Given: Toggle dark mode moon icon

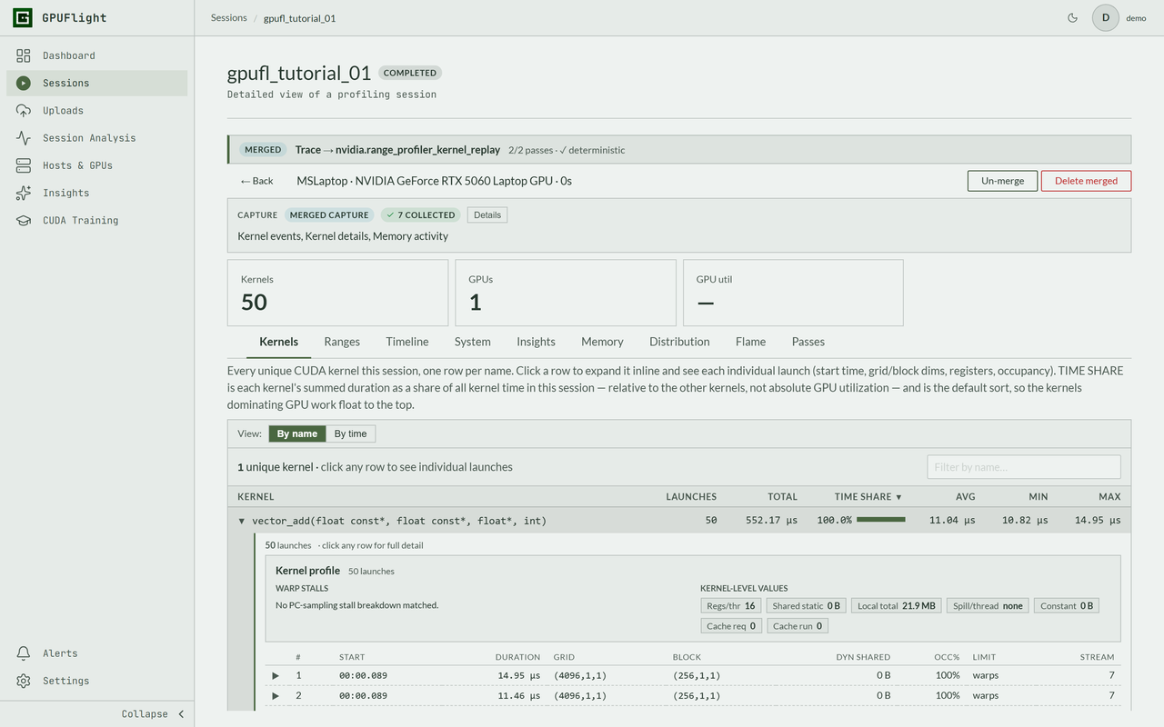Looking at the screenshot, I should pos(1072,17).
